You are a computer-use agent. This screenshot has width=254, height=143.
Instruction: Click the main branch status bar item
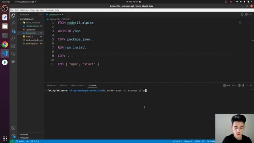pyautogui.click(x=20, y=141)
